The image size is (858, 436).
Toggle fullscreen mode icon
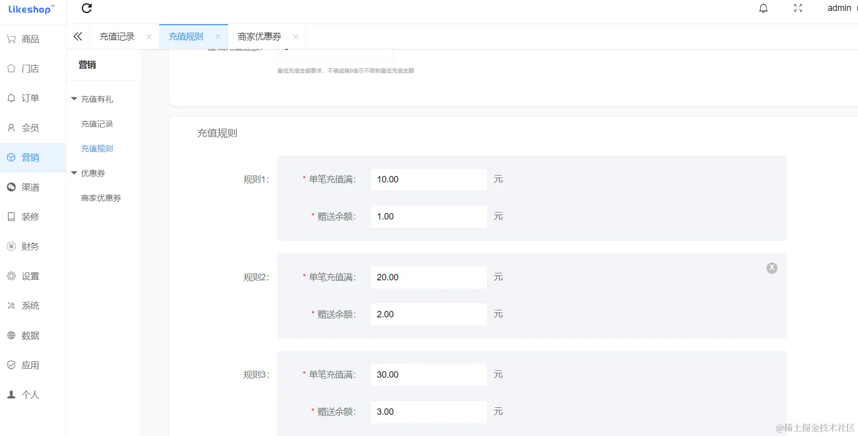click(x=798, y=8)
